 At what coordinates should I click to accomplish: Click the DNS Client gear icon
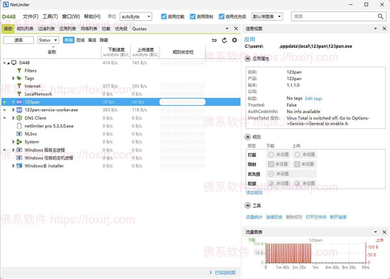tap(19, 118)
